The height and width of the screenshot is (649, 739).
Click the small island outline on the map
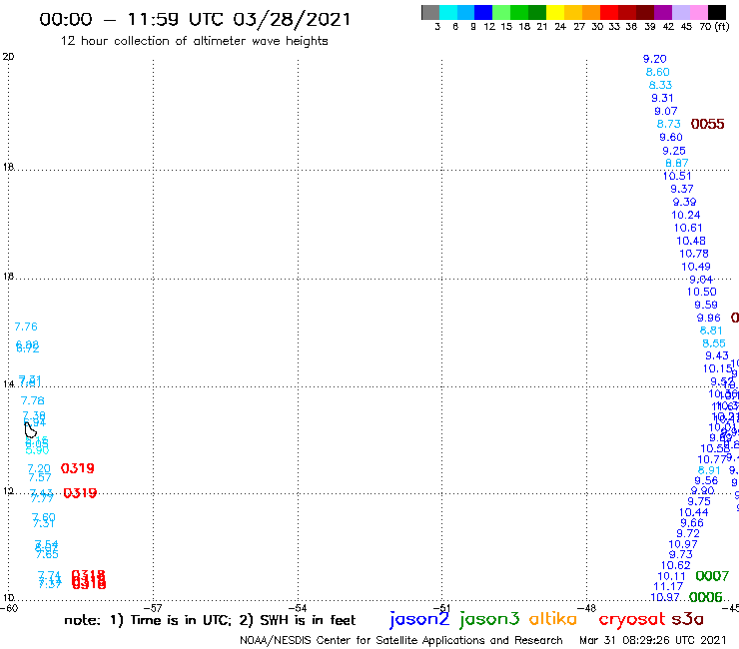[x=30, y=430]
